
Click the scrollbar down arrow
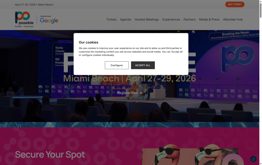[x=260, y=163]
